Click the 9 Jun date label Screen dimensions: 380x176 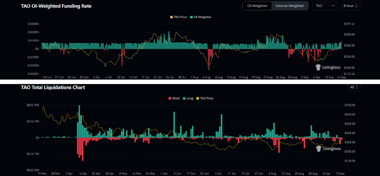click(x=177, y=173)
